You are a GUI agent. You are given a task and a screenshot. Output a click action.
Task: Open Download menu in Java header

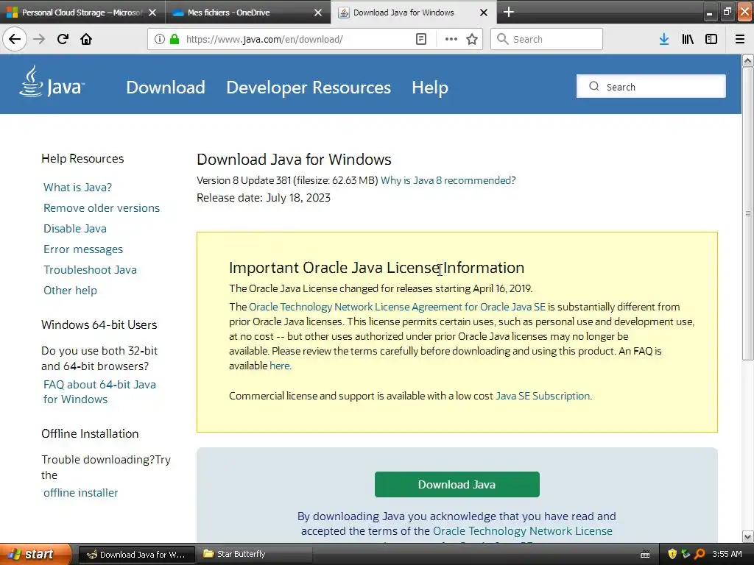[x=166, y=88]
